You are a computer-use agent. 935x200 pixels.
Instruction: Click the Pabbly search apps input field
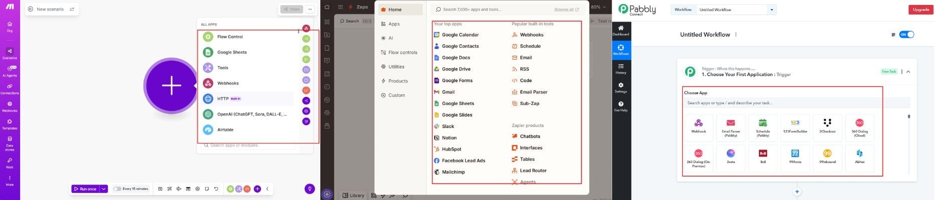[x=796, y=103]
